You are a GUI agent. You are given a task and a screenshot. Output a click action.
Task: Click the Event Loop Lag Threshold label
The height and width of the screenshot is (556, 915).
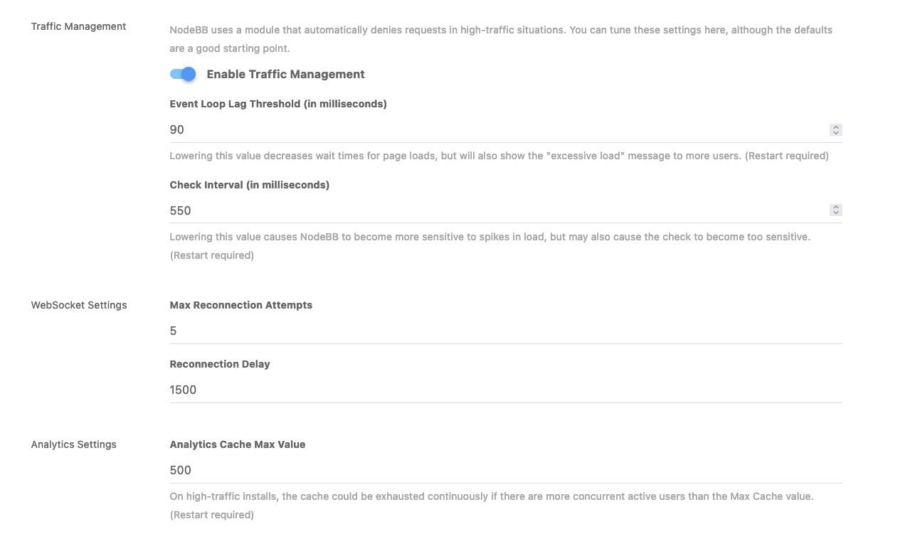click(278, 104)
